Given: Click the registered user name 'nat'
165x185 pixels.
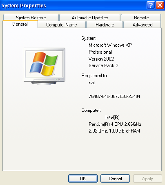Looking at the screenshot, I should tap(92, 83).
